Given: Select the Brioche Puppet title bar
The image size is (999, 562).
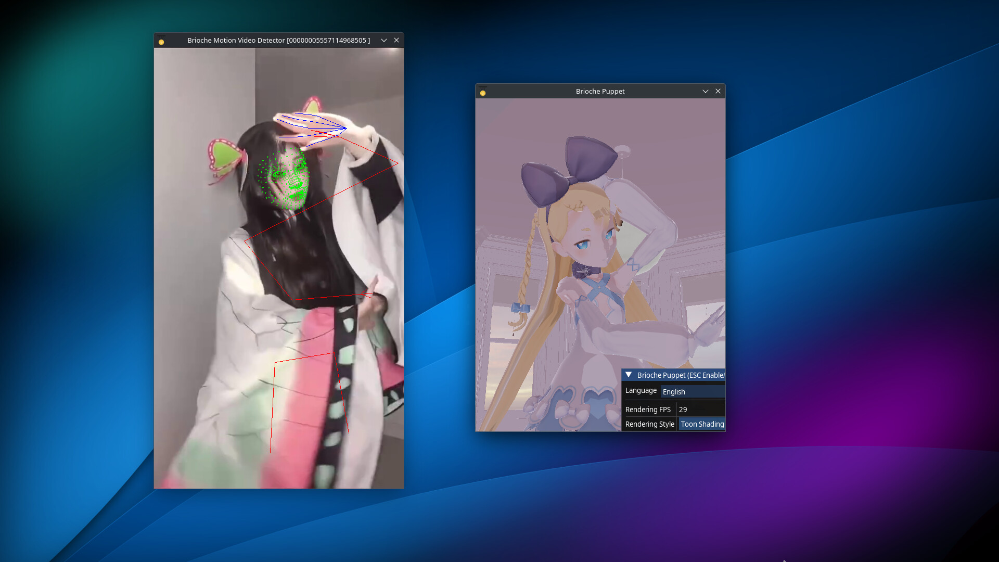Looking at the screenshot, I should [599, 91].
